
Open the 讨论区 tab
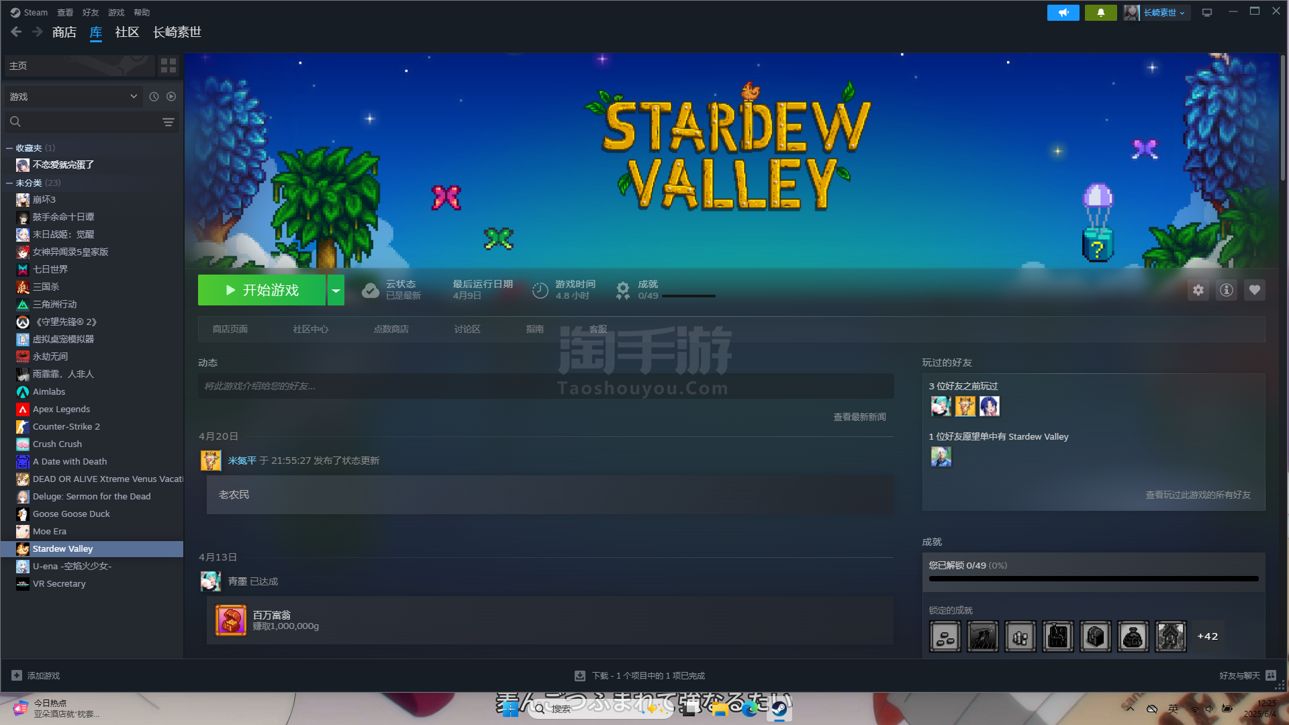pos(467,329)
